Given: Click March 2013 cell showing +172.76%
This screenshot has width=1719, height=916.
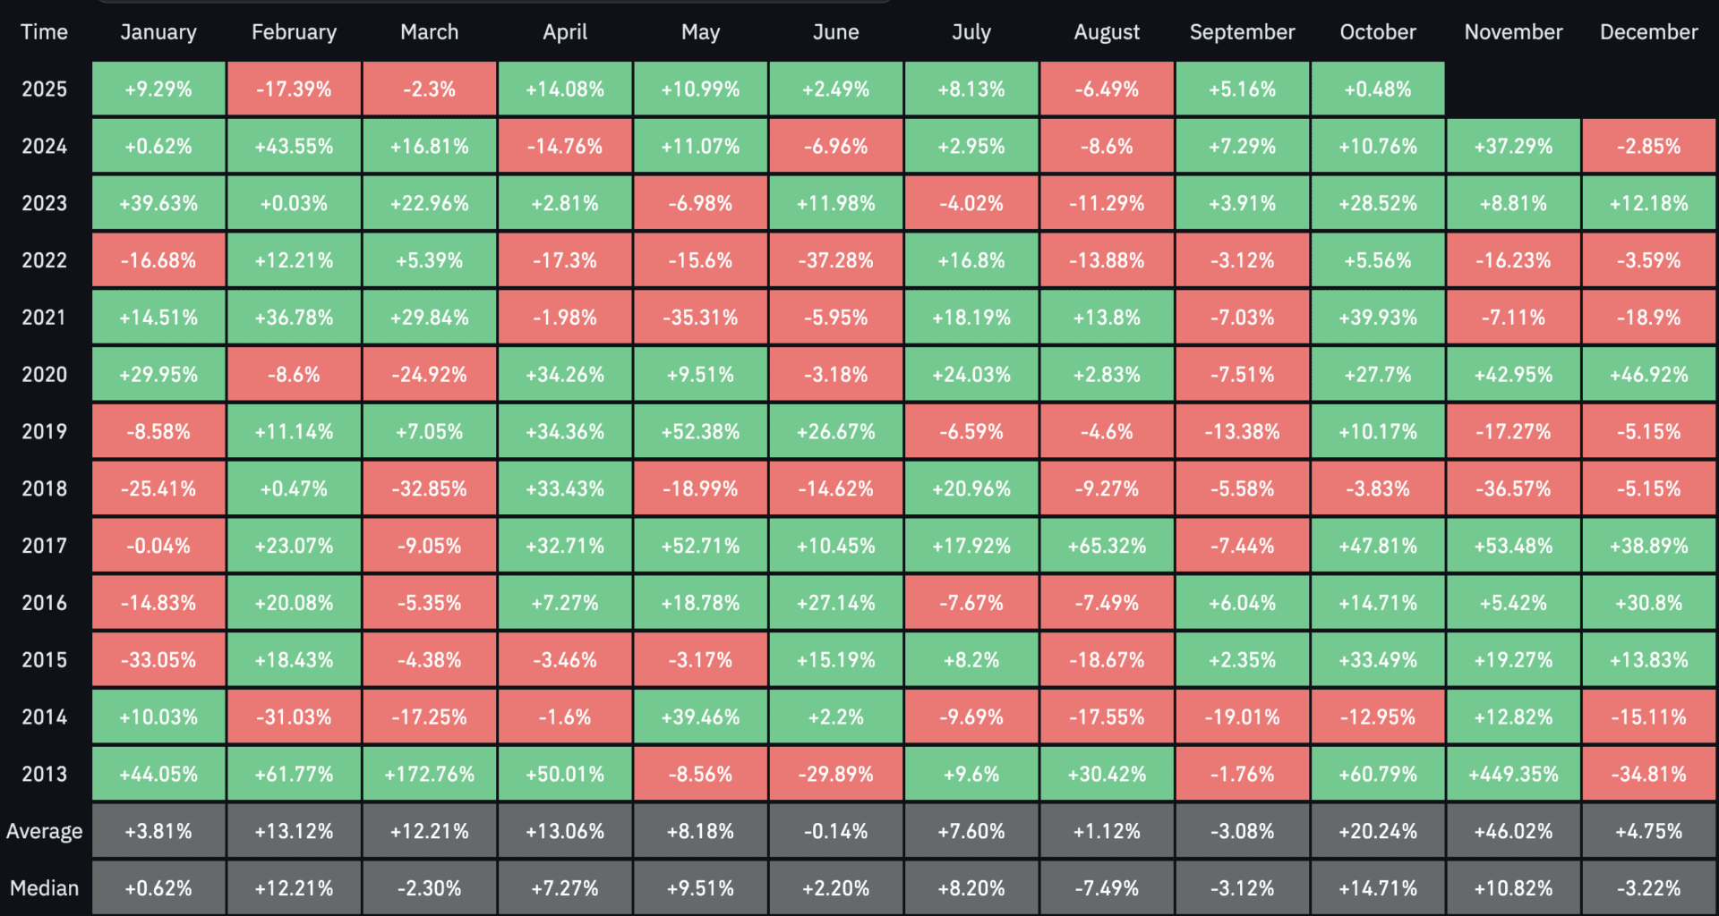Looking at the screenshot, I should point(430,774).
